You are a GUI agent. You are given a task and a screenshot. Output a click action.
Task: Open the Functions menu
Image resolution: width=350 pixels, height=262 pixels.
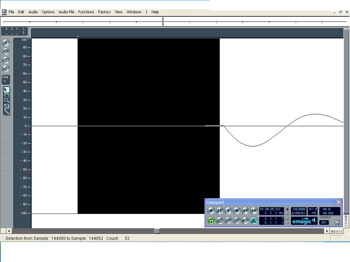pos(86,12)
